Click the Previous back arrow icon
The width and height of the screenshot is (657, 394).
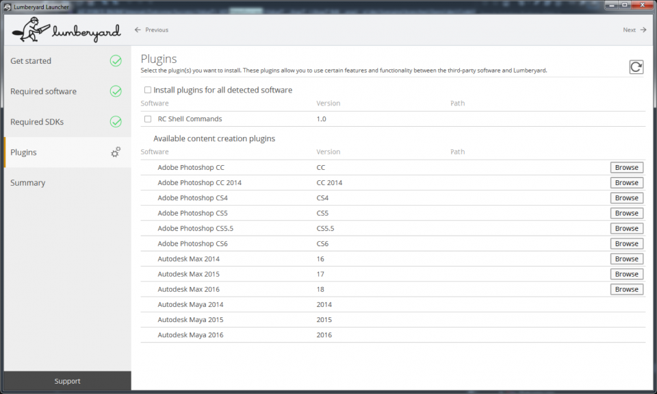138,29
